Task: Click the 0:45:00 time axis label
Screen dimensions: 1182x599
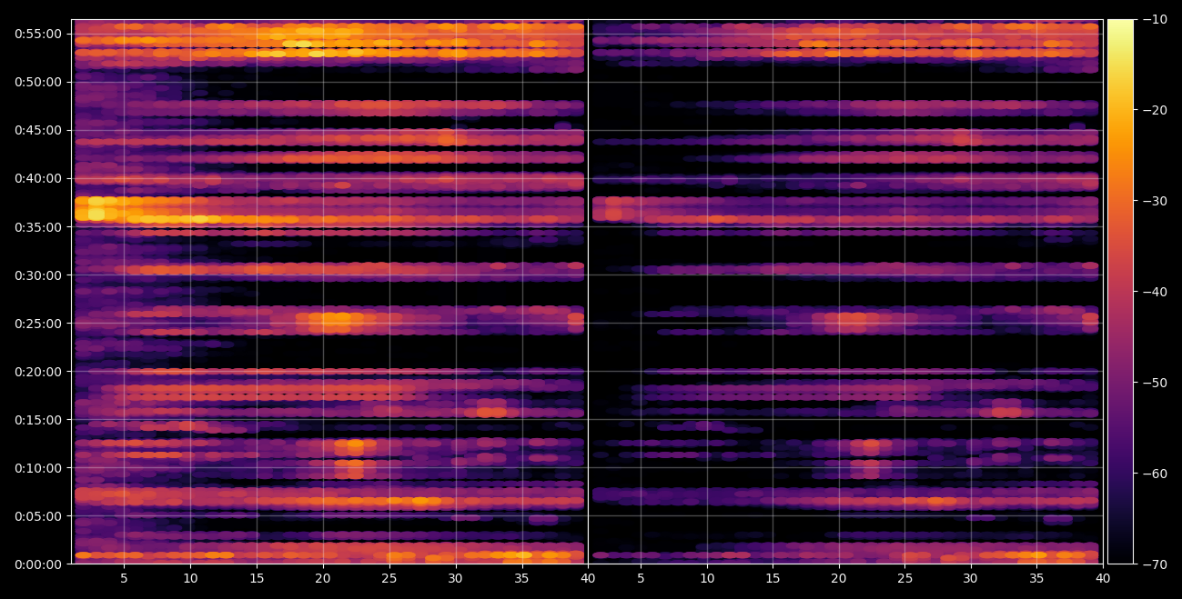Action: click(x=38, y=130)
